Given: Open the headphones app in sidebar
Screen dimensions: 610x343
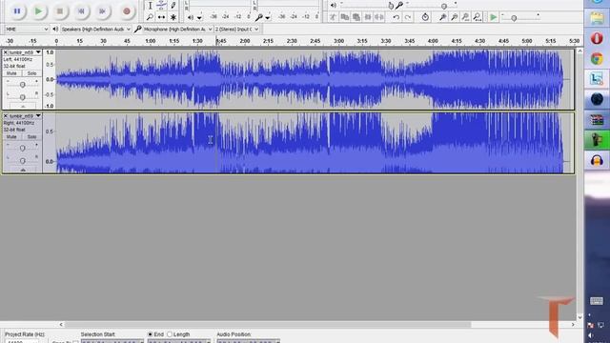Looking at the screenshot, I should tap(597, 160).
